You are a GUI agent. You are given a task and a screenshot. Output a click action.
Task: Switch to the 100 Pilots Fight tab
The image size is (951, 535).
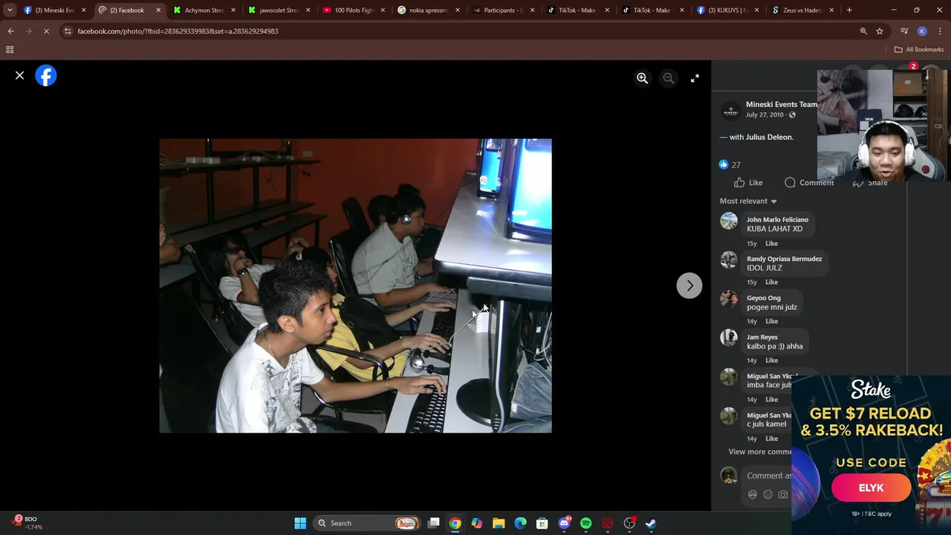[354, 10]
